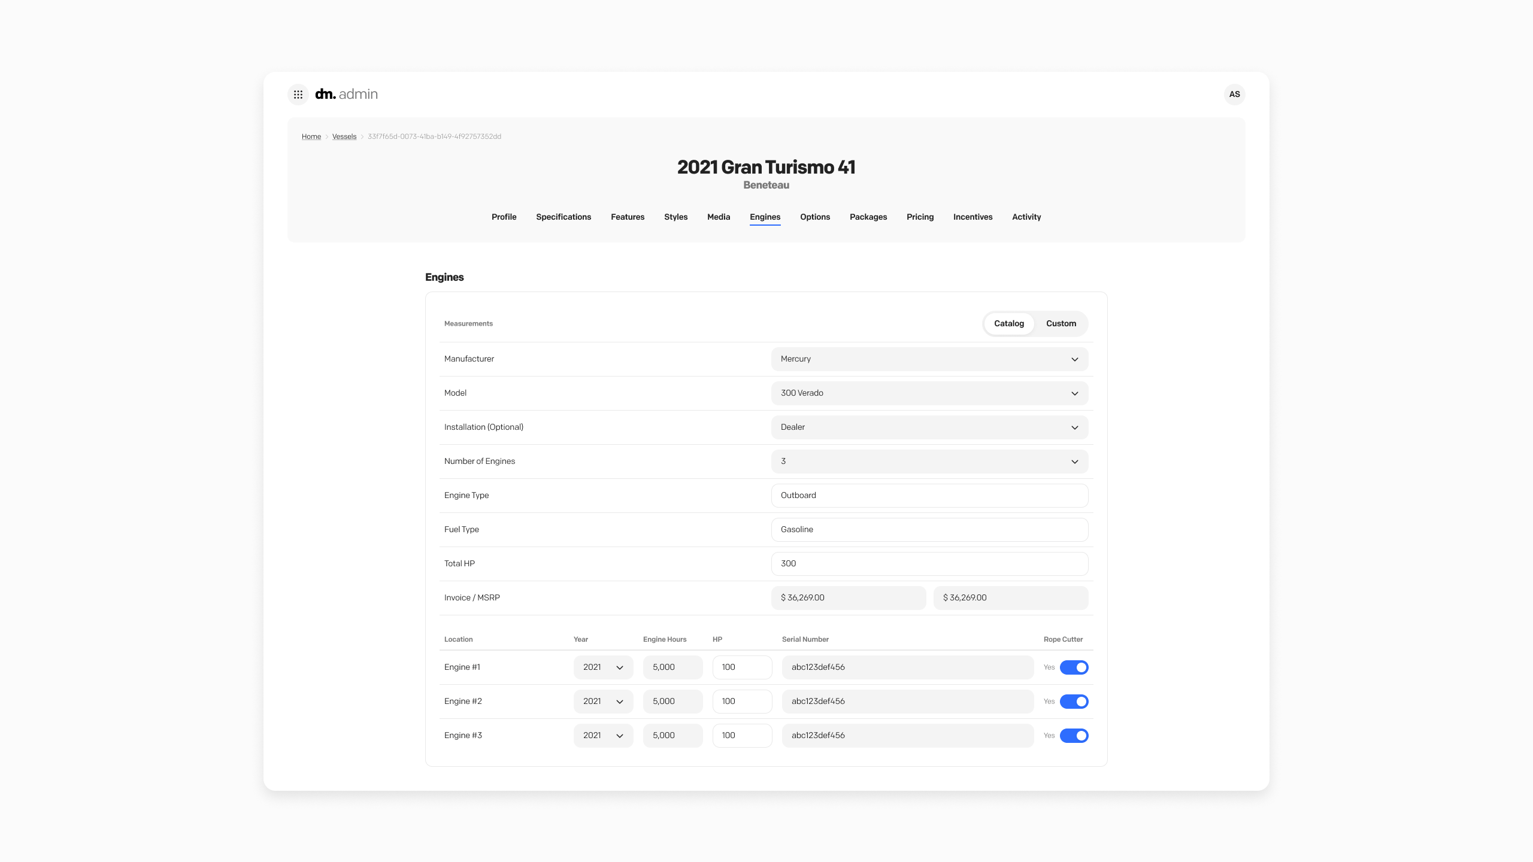Open the Model dropdown with 300 Verado
The width and height of the screenshot is (1533, 862).
[929, 393]
